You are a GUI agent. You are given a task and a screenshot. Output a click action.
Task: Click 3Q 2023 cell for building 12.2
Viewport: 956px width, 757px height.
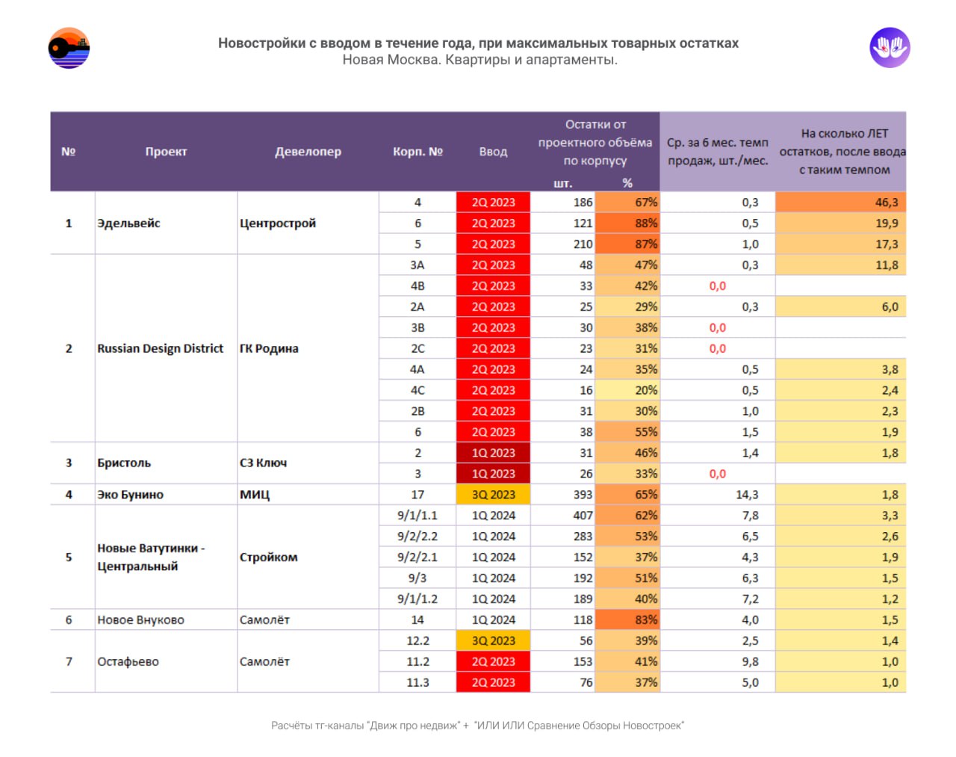493,641
